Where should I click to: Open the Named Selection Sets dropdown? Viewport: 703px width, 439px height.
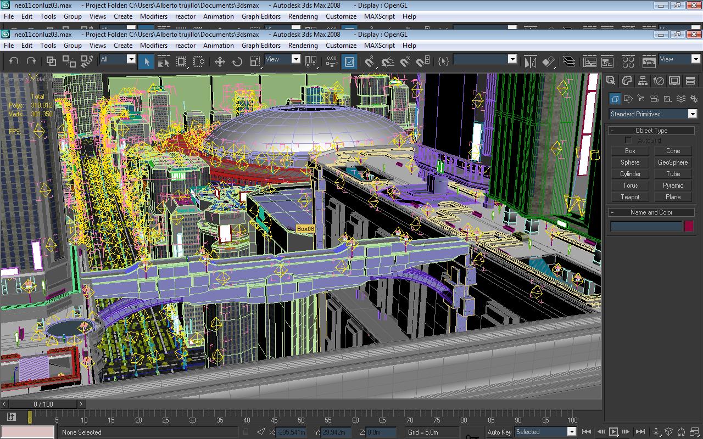coord(512,59)
